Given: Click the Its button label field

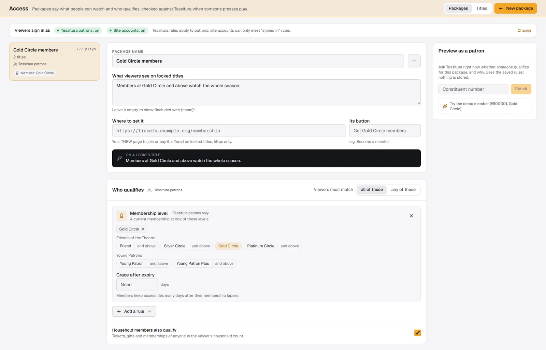Looking at the screenshot, I should pos(385,131).
